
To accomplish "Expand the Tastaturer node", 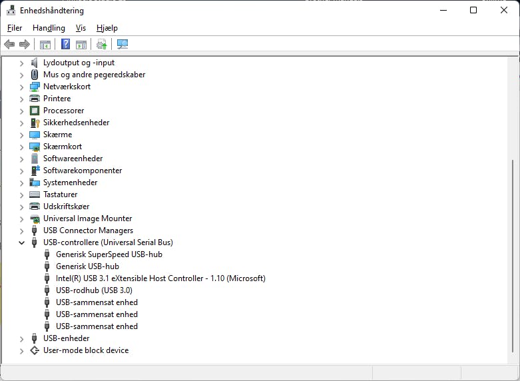I will [21, 194].
